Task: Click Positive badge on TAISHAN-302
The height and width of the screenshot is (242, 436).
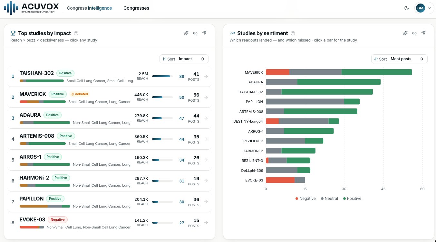Action: tap(65, 73)
